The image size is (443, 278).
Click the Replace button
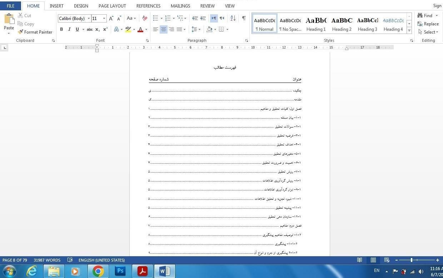(x=428, y=24)
